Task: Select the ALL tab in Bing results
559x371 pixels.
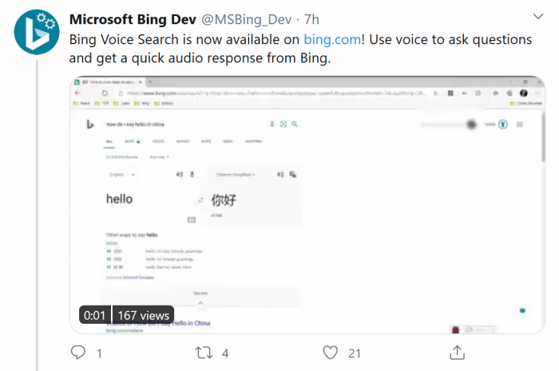Action: pos(109,140)
